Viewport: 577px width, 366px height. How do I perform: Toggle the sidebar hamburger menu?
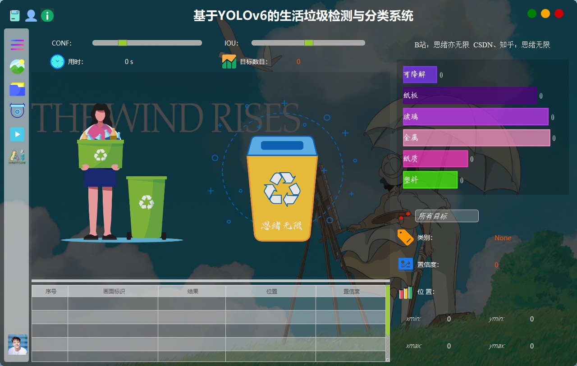point(17,45)
